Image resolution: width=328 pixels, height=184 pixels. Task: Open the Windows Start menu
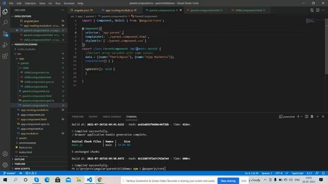tap(5, 179)
